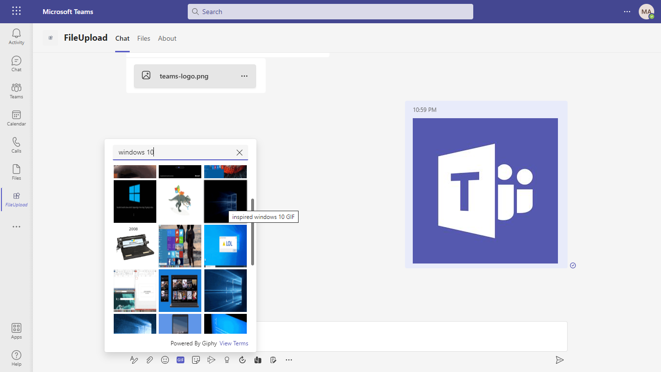661x372 pixels.
Task: Open the sent Teams logo image
Action: point(485,191)
